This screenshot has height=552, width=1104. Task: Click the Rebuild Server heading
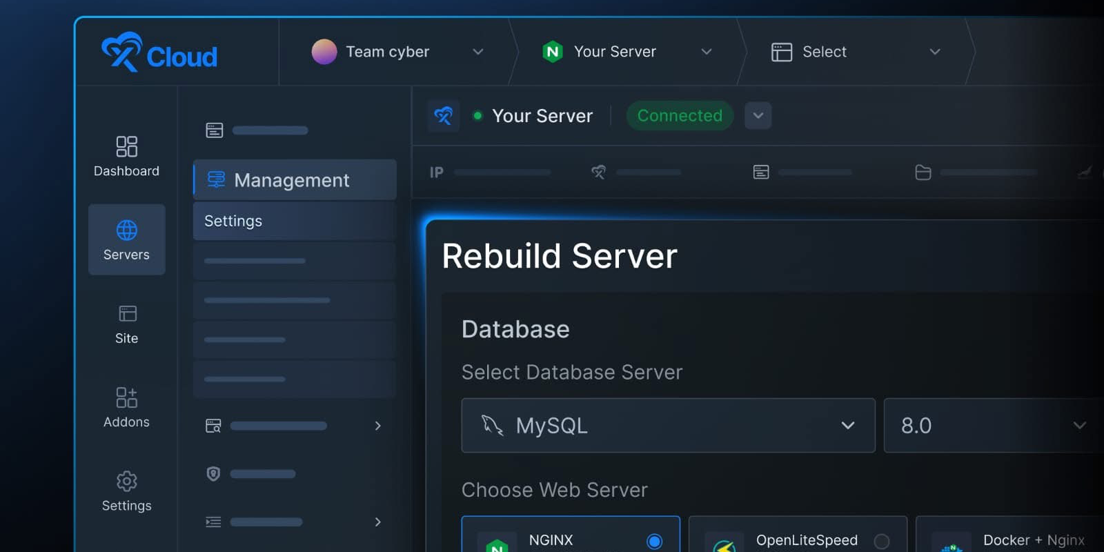[x=560, y=256]
